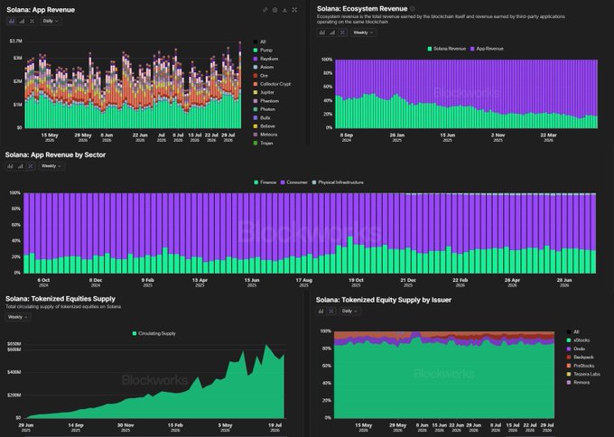Toggle Axiom series in App Revenue legend
This screenshot has height=437, width=614.
(x=264, y=67)
